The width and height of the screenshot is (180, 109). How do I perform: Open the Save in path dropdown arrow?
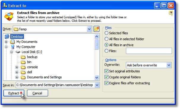pos(97,85)
